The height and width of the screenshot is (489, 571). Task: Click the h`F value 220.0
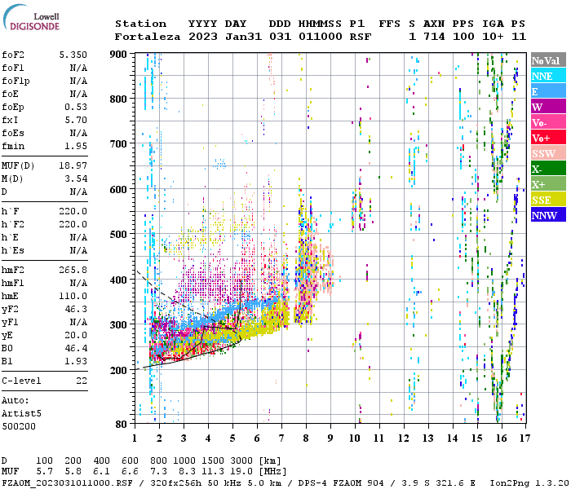[x=73, y=211]
